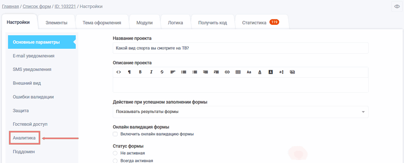Image resolution: width=404 pixels, height=163 pixels.
Task: Open E-mail уведомления settings section
Action: pyautogui.click(x=34, y=56)
